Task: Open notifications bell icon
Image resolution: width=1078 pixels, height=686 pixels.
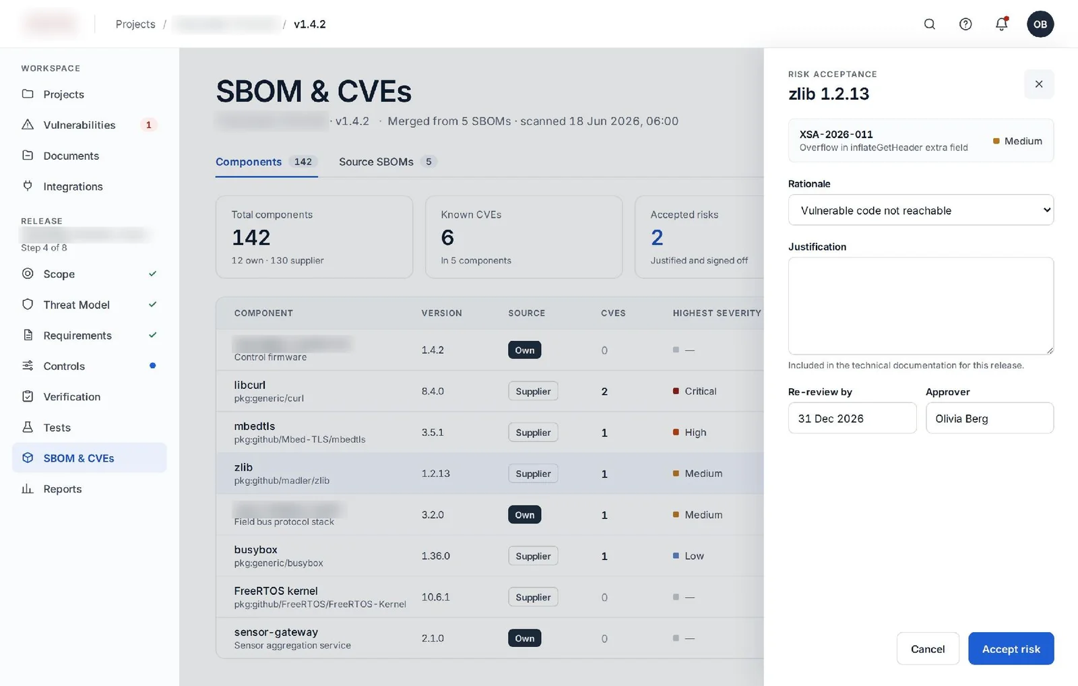Action: pos(1001,24)
